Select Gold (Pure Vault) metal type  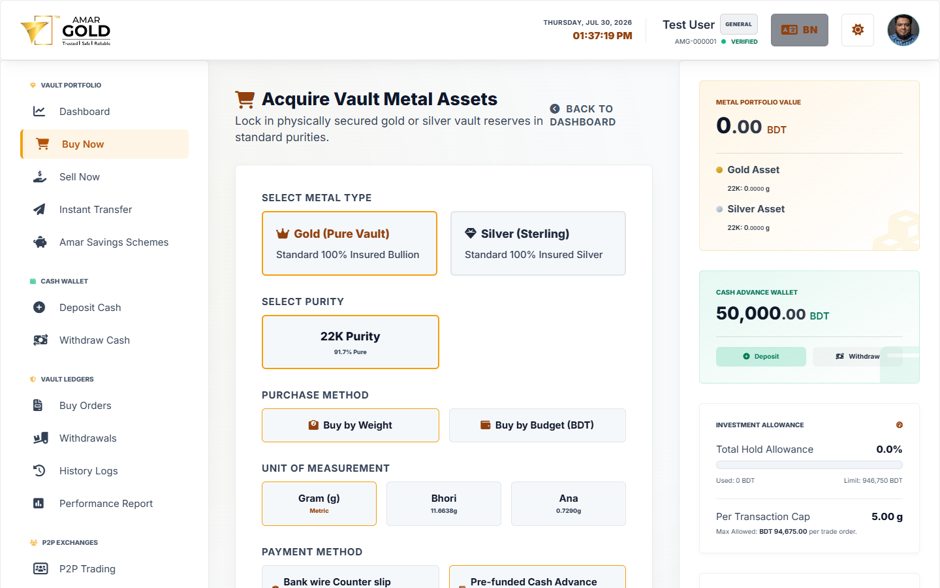pos(349,243)
